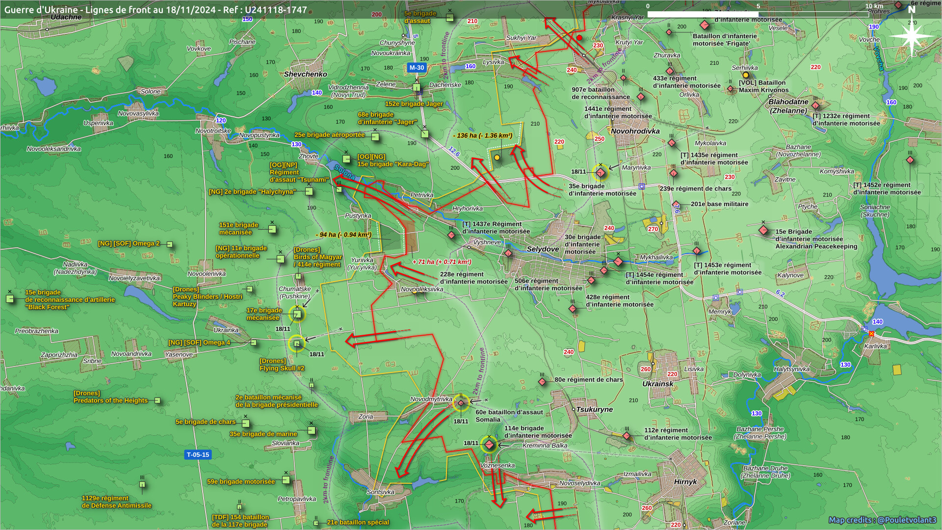Click the 35e brigade yellow-circled unit marker
Image resolution: width=942 pixels, height=530 pixels.
[x=600, y=172]
